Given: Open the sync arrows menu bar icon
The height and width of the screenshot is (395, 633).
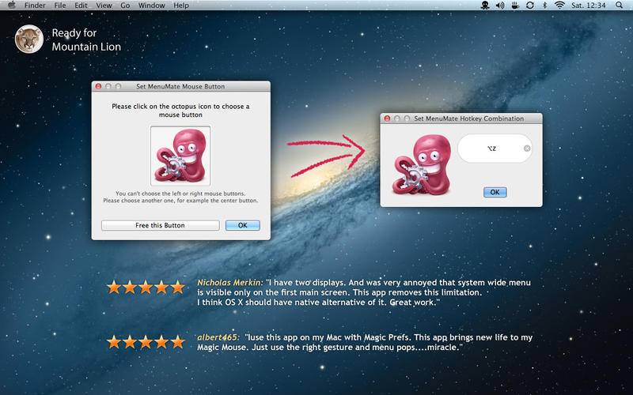Looking at the screenshot, I should (530, 6).
